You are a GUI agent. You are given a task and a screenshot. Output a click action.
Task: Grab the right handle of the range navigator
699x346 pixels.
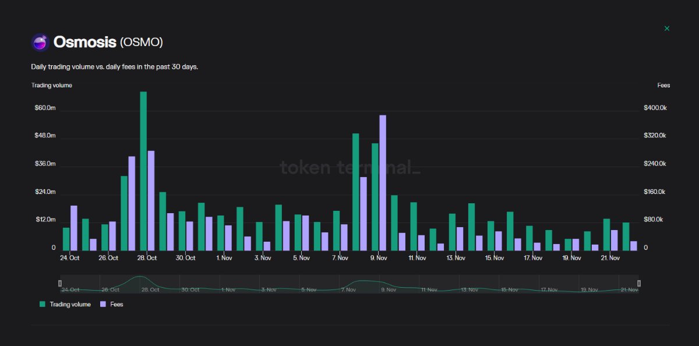tap(639, 283)
